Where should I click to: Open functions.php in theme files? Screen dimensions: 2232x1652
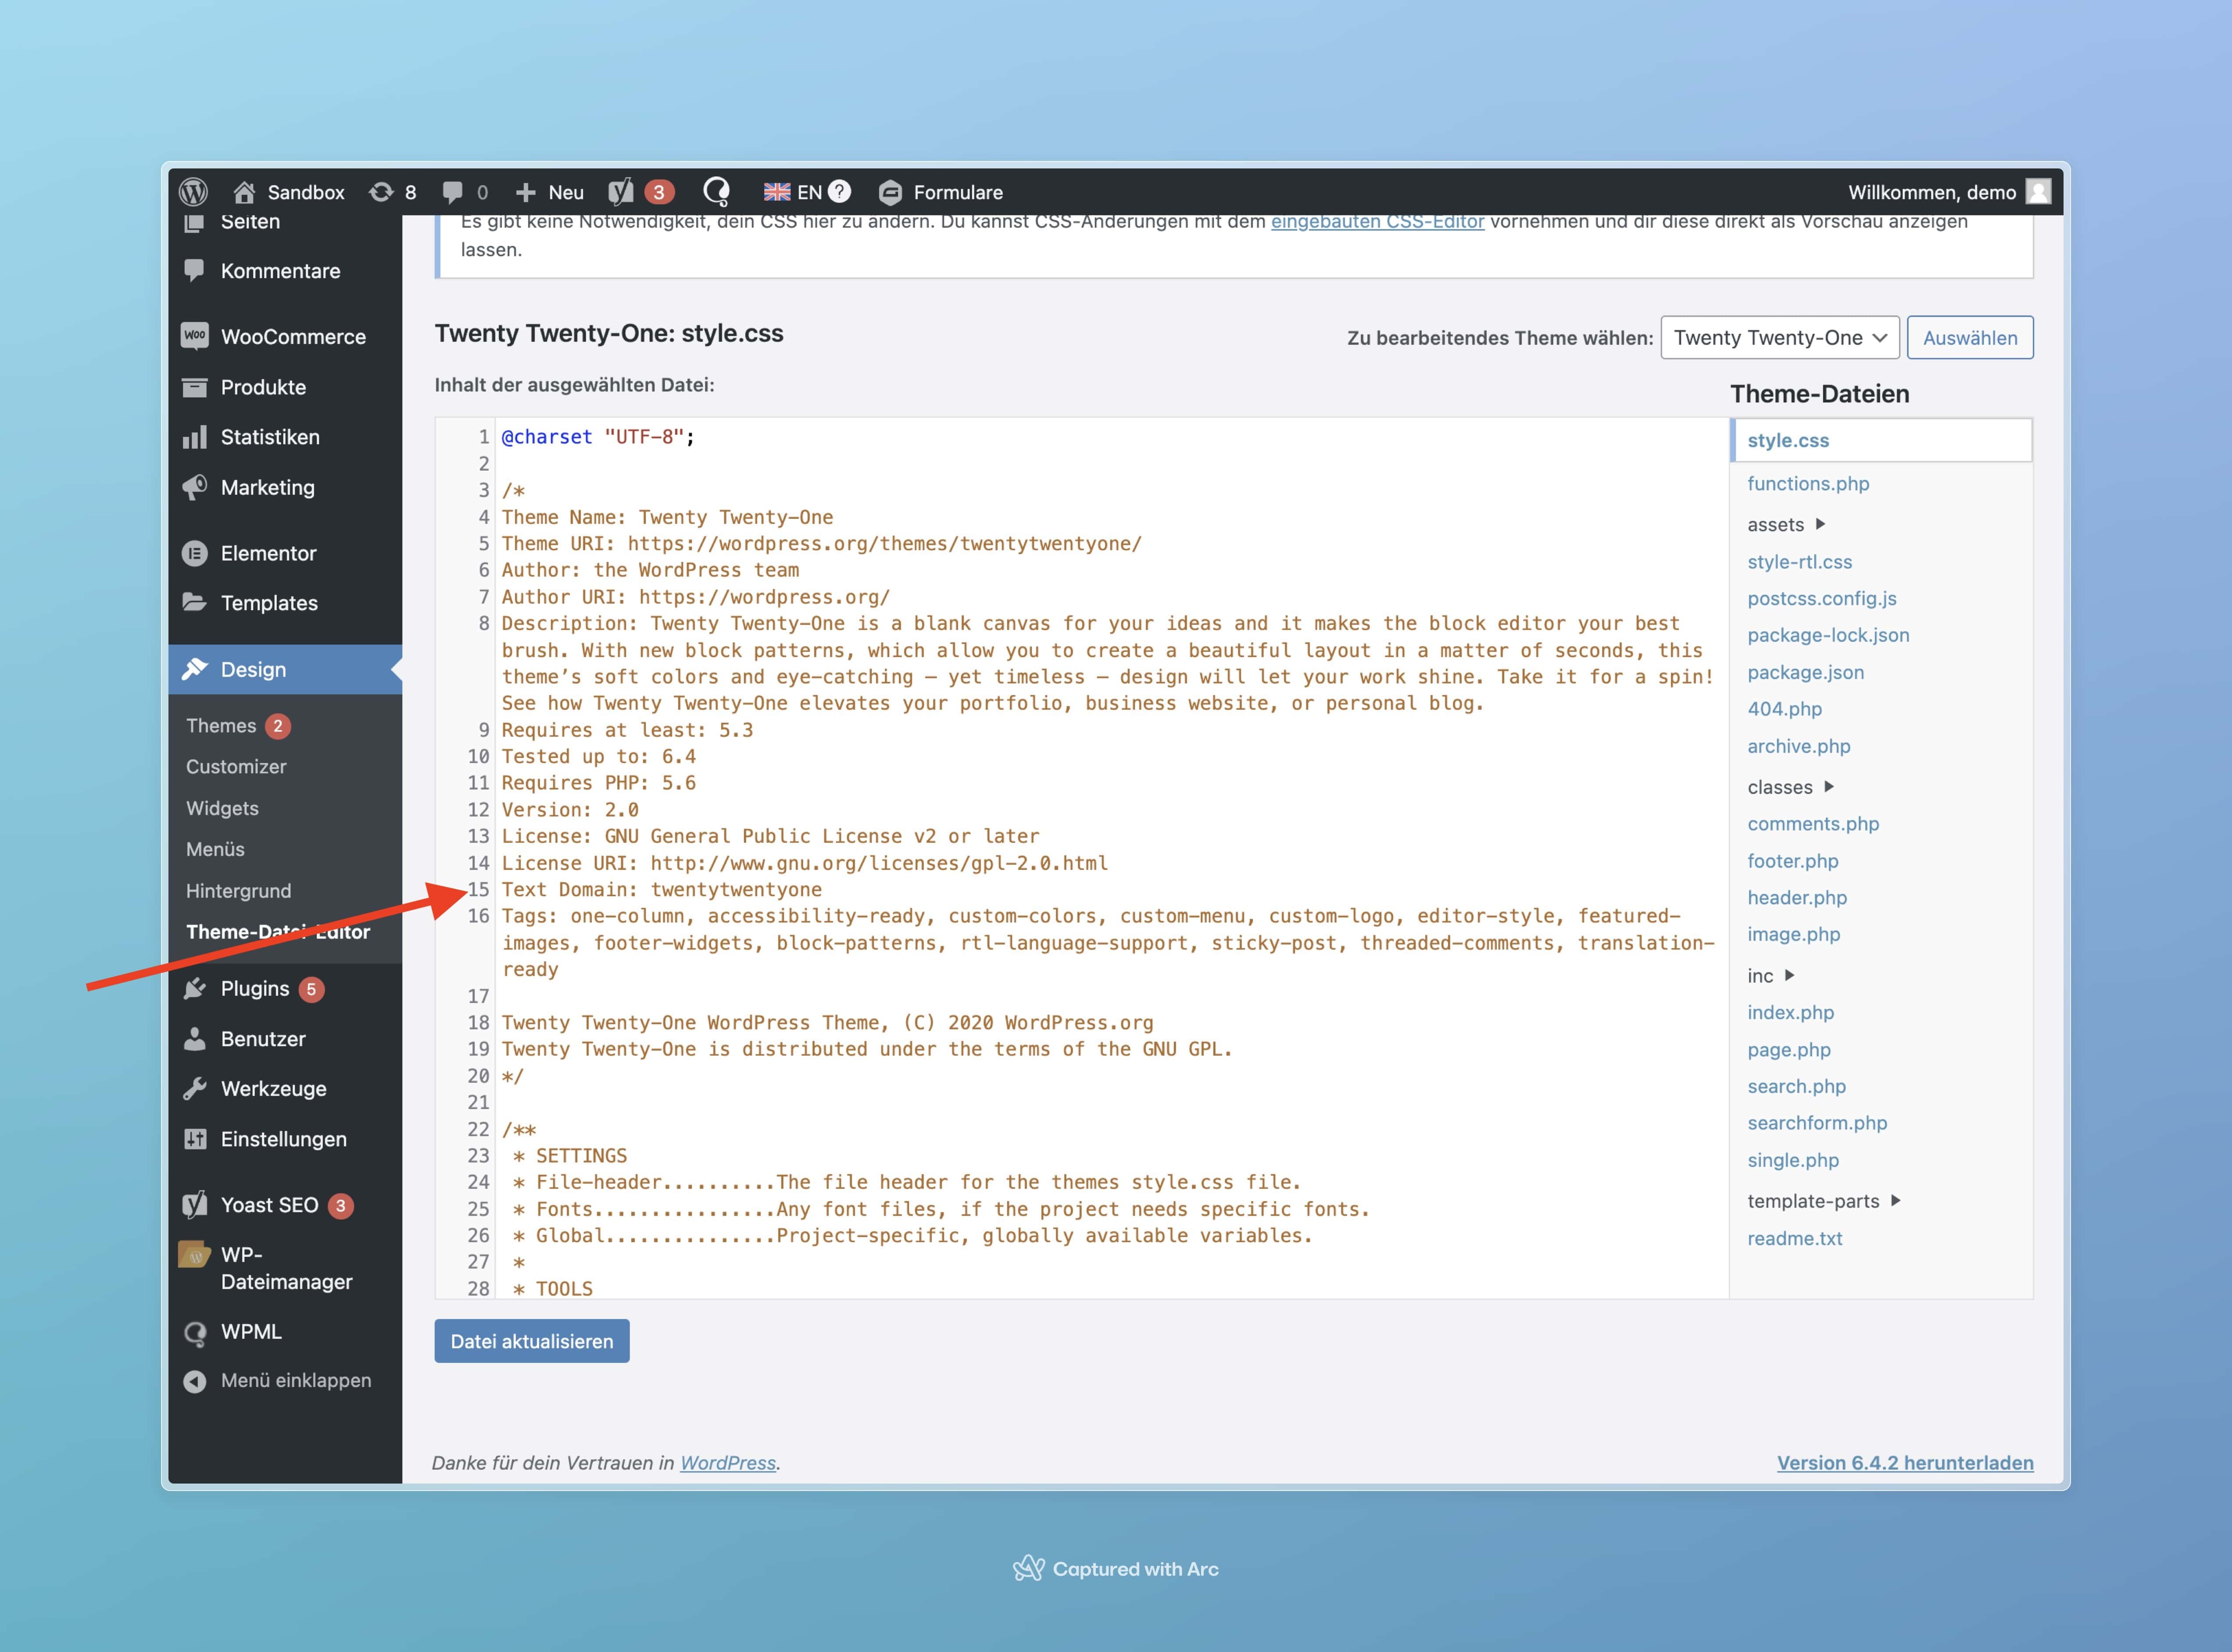(1808, 483)
